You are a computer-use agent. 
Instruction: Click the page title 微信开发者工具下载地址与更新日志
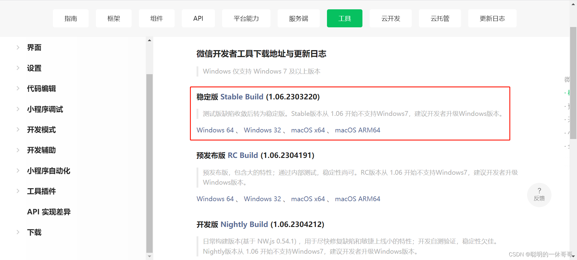coord(261,54)
